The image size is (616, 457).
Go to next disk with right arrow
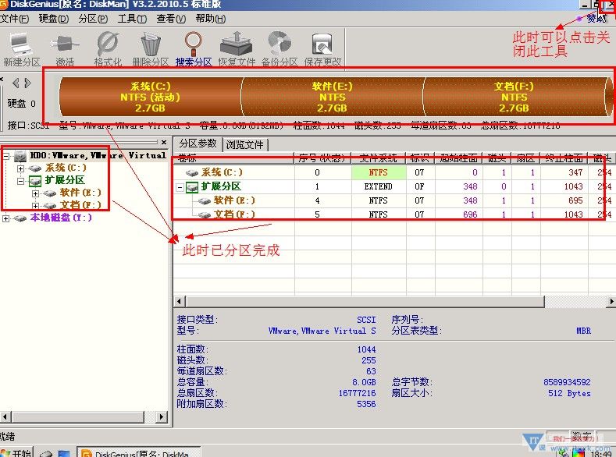click(27, 83)
